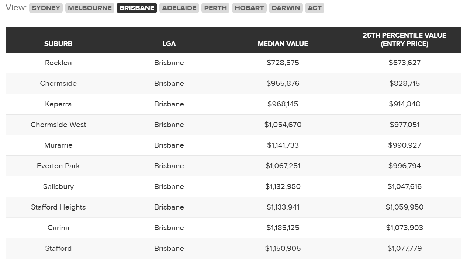This screenshot has width=467, height=263.
Task: Click Carina's Brisbane LGA cell
Action: click(x=169, y=228)
